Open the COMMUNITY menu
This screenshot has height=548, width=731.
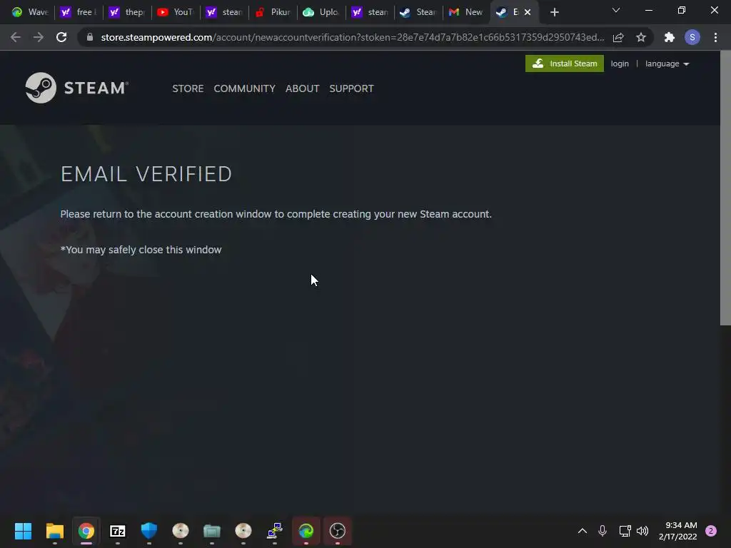tap(244, 88)
